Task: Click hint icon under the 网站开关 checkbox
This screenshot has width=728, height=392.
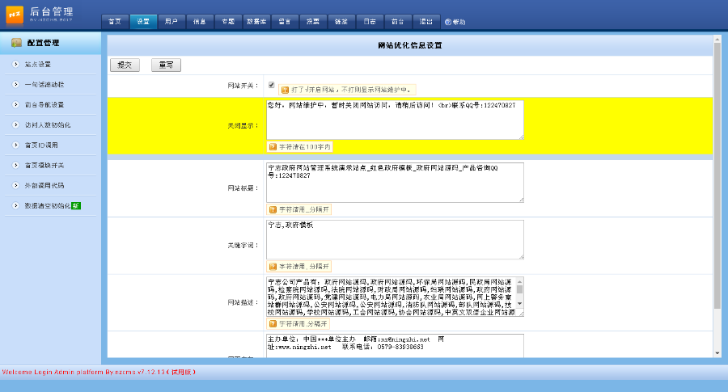Action: coord(285,90)
